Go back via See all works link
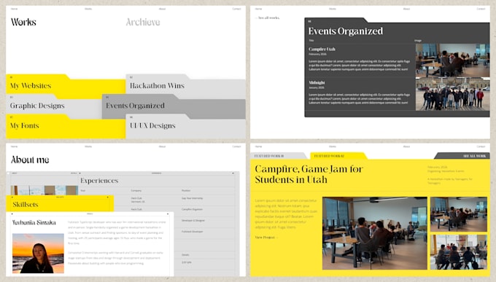The image size is (496, 282). (x=267, y=18)
